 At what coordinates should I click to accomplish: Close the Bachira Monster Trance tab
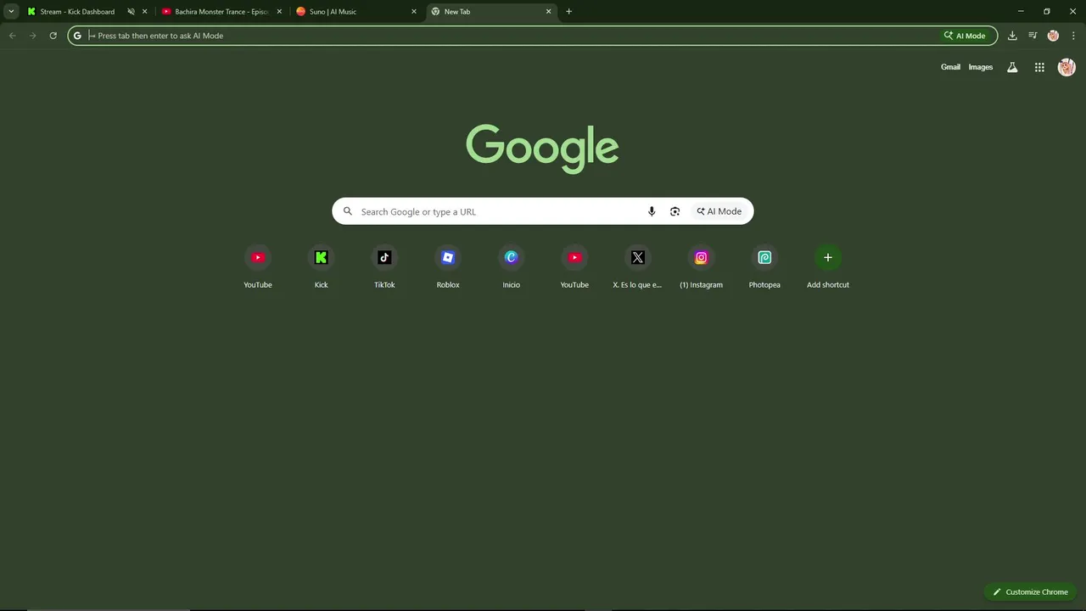[x=279, y=12]
